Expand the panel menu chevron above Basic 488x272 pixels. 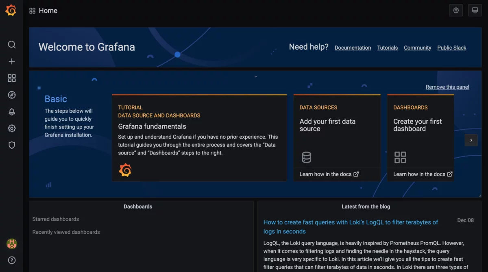pos(256,76)
